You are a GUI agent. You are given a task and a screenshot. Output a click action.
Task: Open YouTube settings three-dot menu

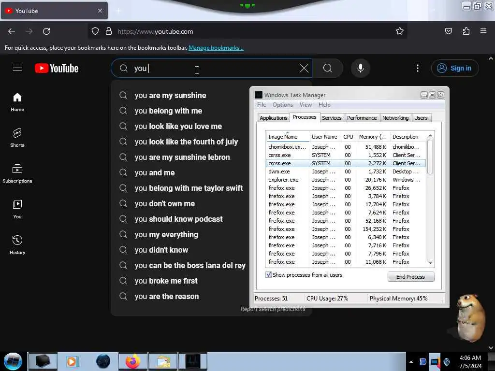(417, 68)
